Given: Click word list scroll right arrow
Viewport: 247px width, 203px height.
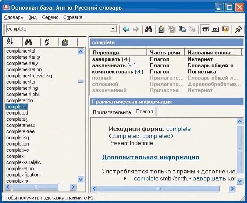Looking at the screenshot, I should 73,187.
